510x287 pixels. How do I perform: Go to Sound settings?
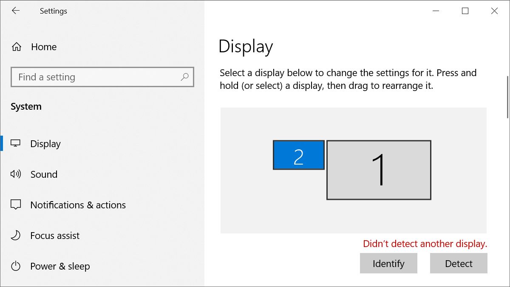pos(44,174)
